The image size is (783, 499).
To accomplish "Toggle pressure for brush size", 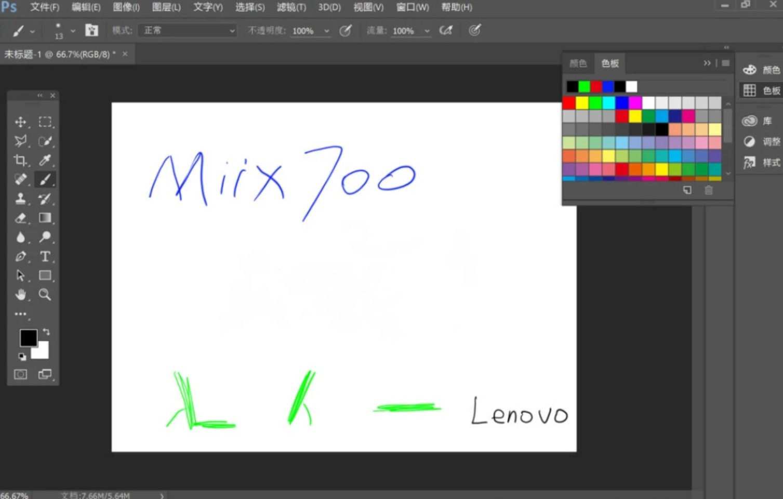I will 474,30.
